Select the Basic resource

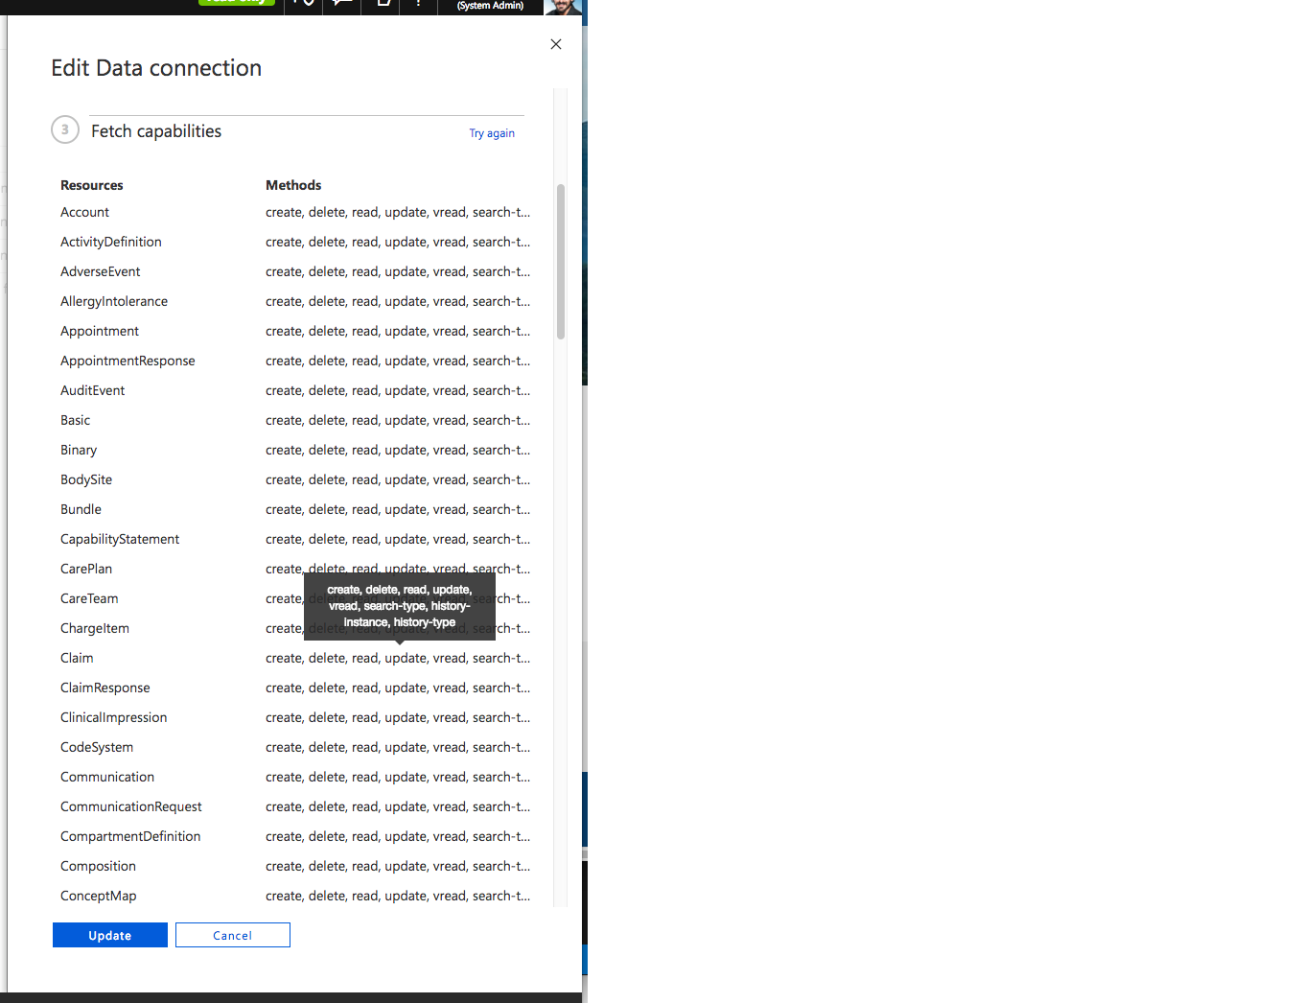pyautogui.click(x=76, y=420)
